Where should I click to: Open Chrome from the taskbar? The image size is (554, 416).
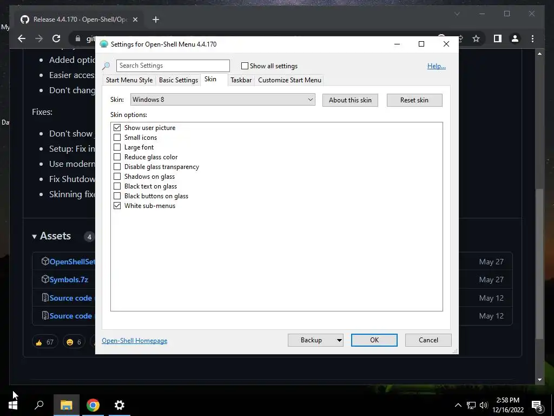(x=93, y=405)
